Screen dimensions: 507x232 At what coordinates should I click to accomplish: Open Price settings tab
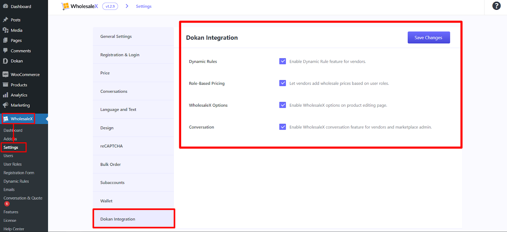pyautogui.click(x=133, y=73)
